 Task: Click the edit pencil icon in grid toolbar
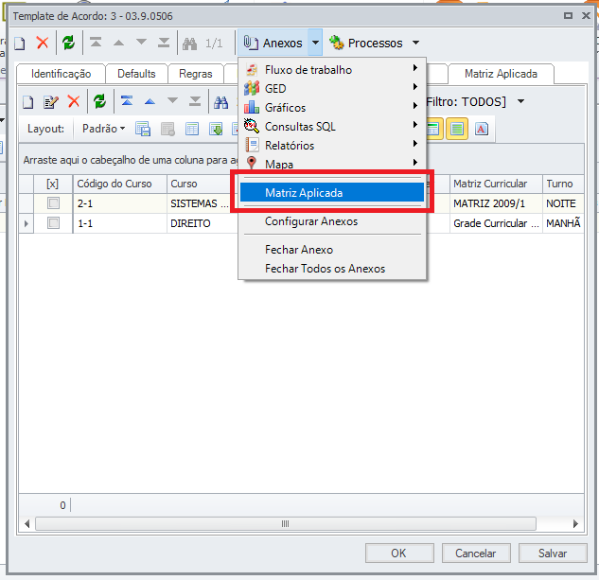point(51,102)
